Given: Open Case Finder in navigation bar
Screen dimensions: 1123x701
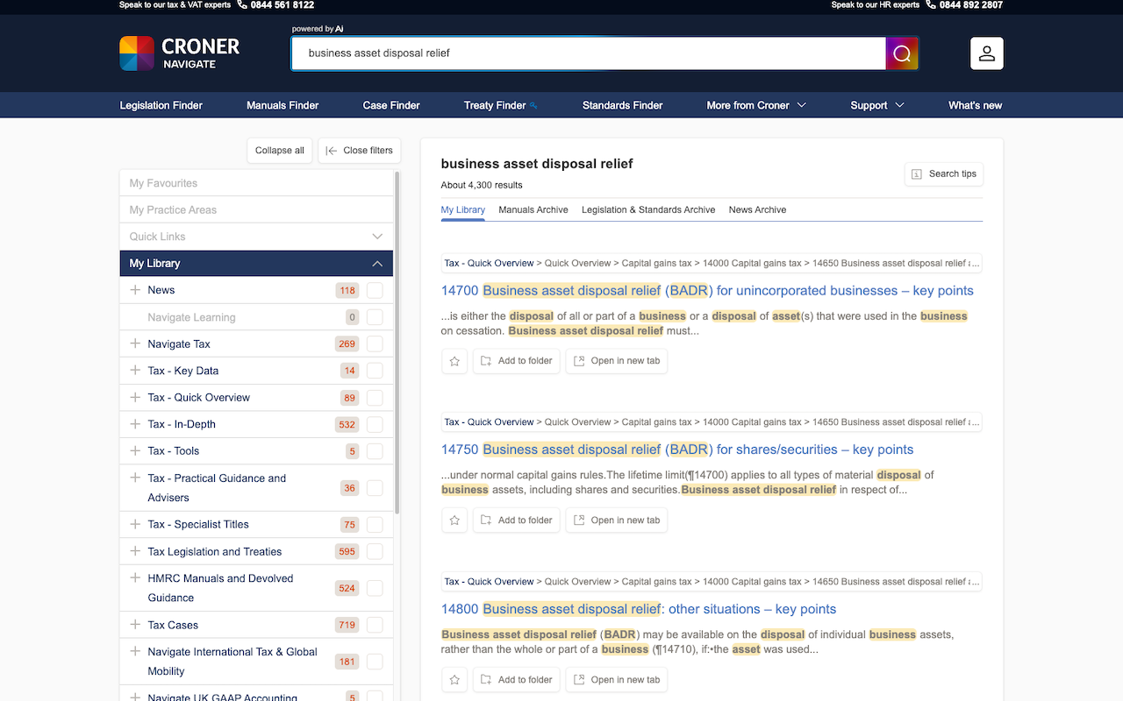Looking at the screenshot, I should point(391,105).
